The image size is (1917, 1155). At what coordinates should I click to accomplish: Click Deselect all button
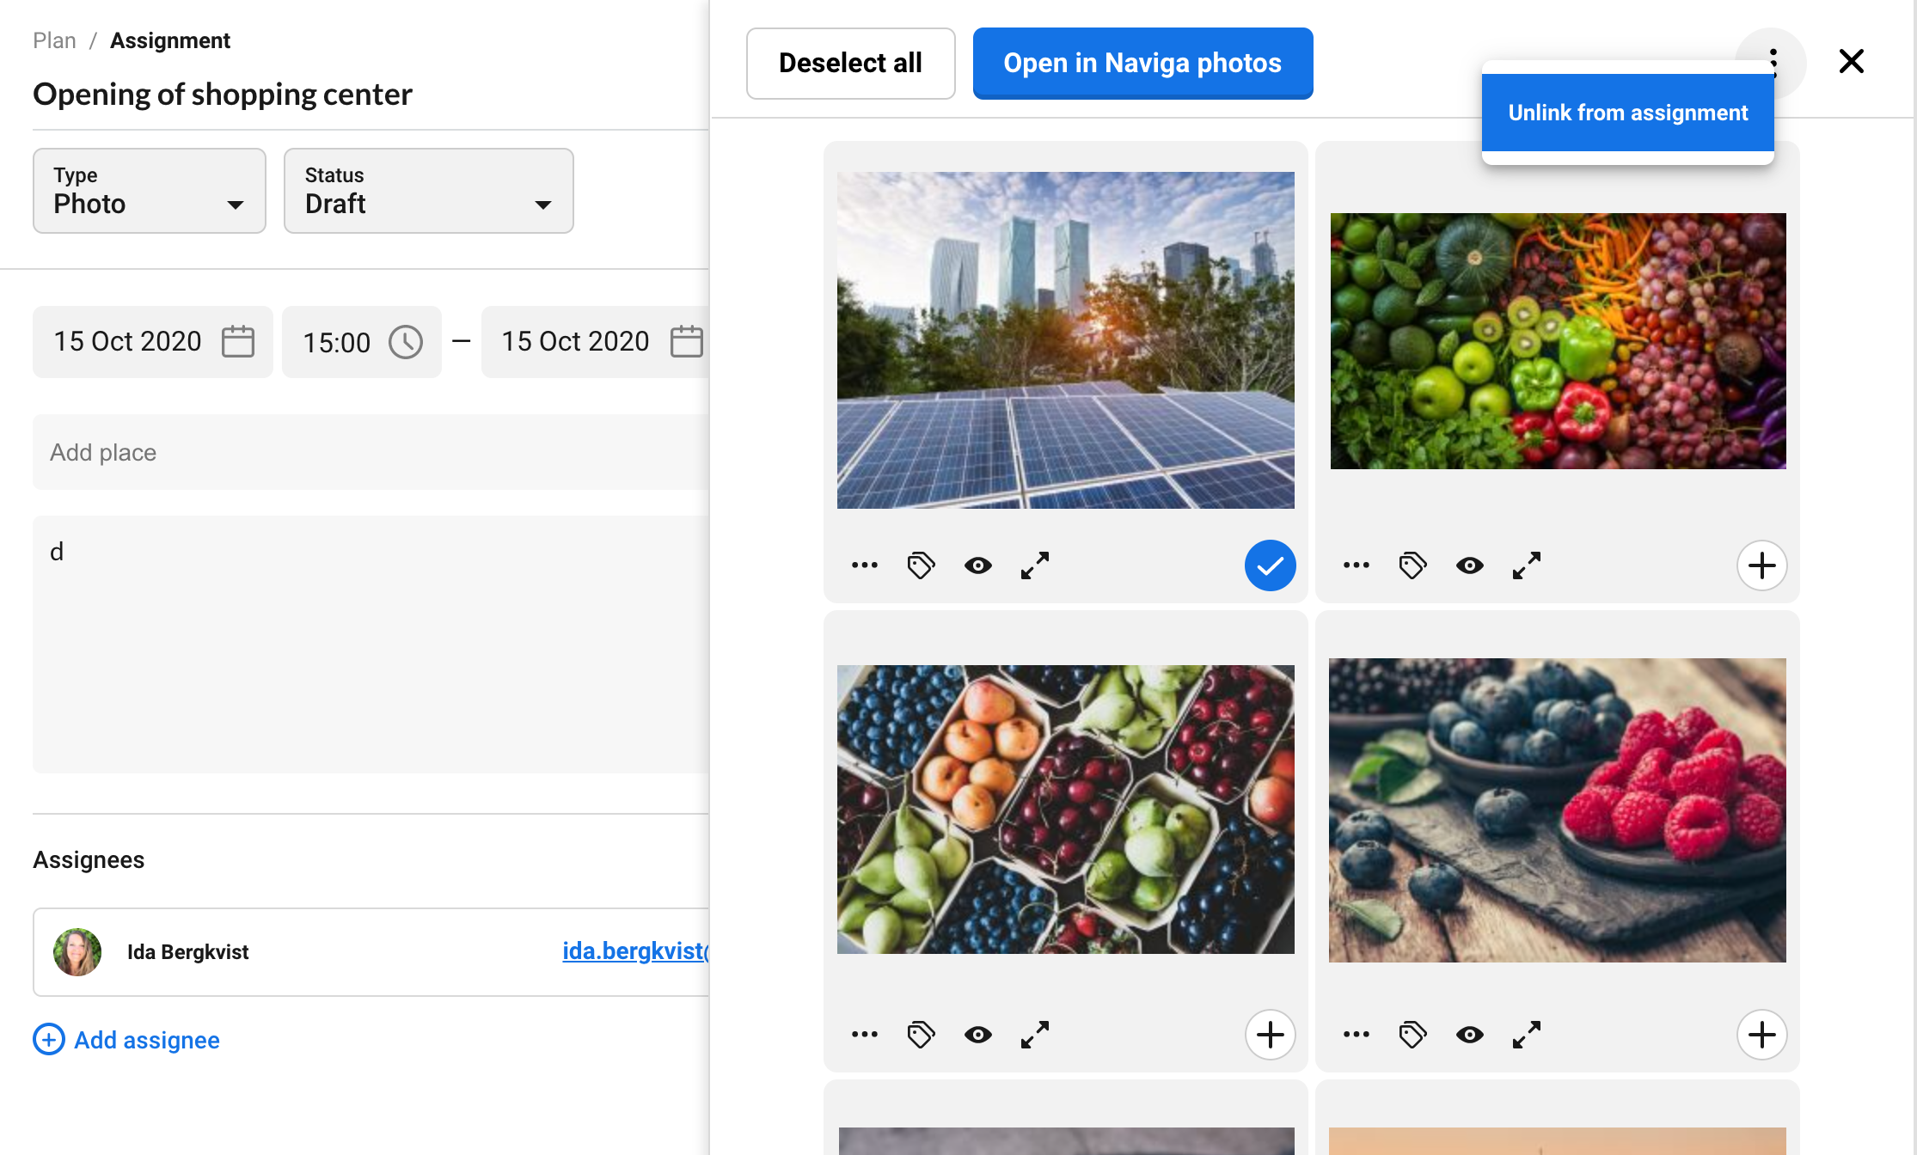click(x=850, y=64)
